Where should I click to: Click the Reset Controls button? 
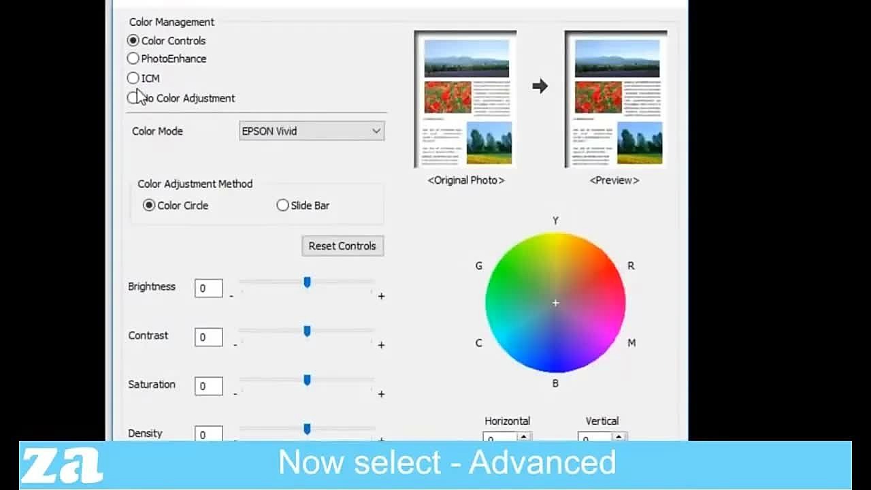342,246
